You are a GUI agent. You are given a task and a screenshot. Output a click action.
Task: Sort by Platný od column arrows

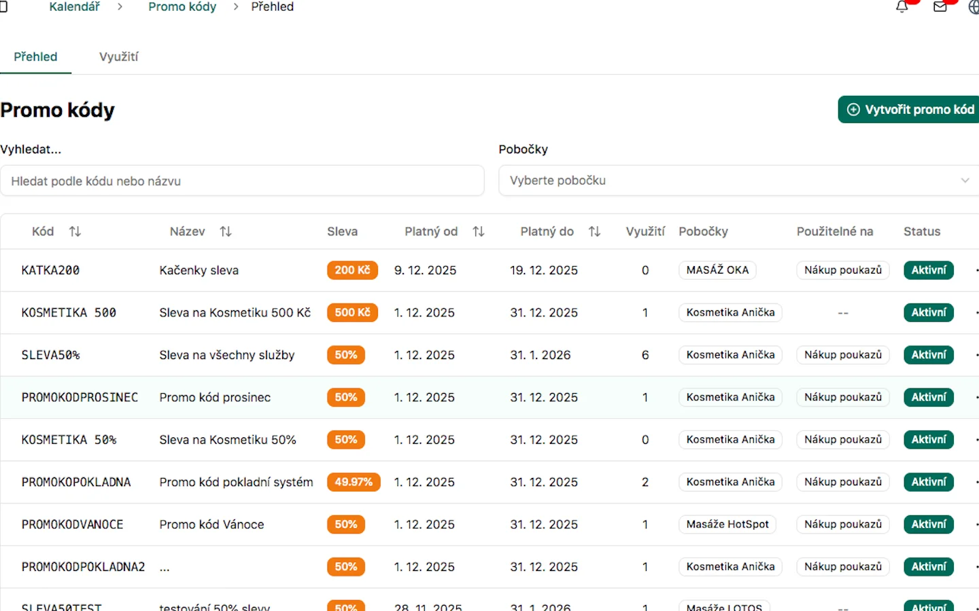(x=479, y=232)
